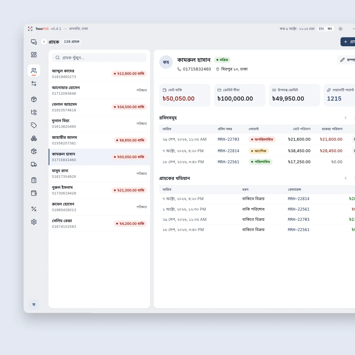The image size is (355, 355).
Task: Select customer আব্দুল কাদের in list
Action: click(99, 74)
